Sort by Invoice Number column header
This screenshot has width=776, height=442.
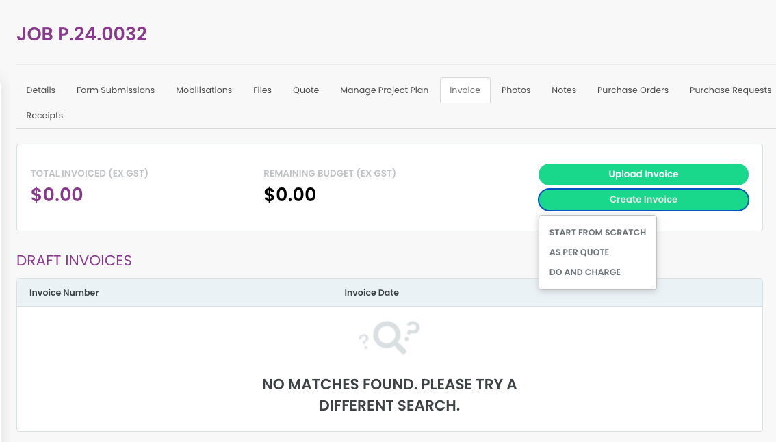64,293
